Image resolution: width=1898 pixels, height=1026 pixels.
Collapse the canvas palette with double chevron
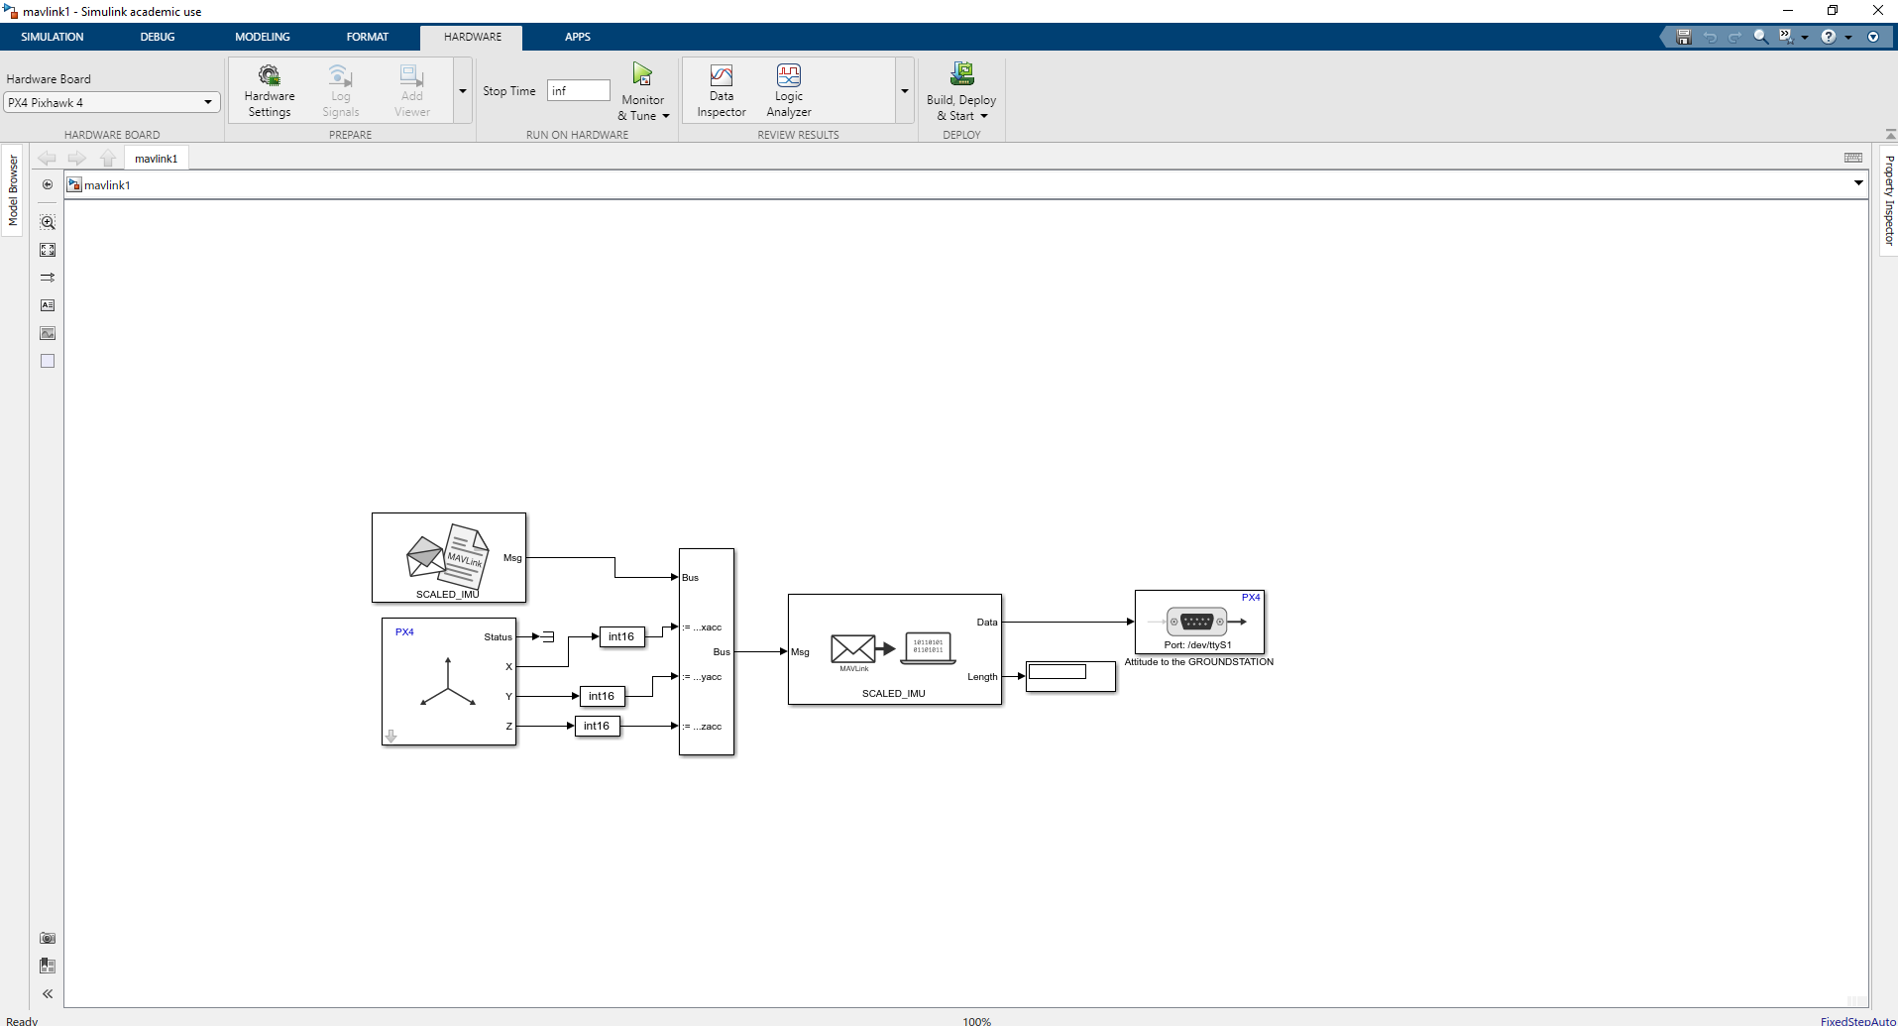(x=48, y=993)
